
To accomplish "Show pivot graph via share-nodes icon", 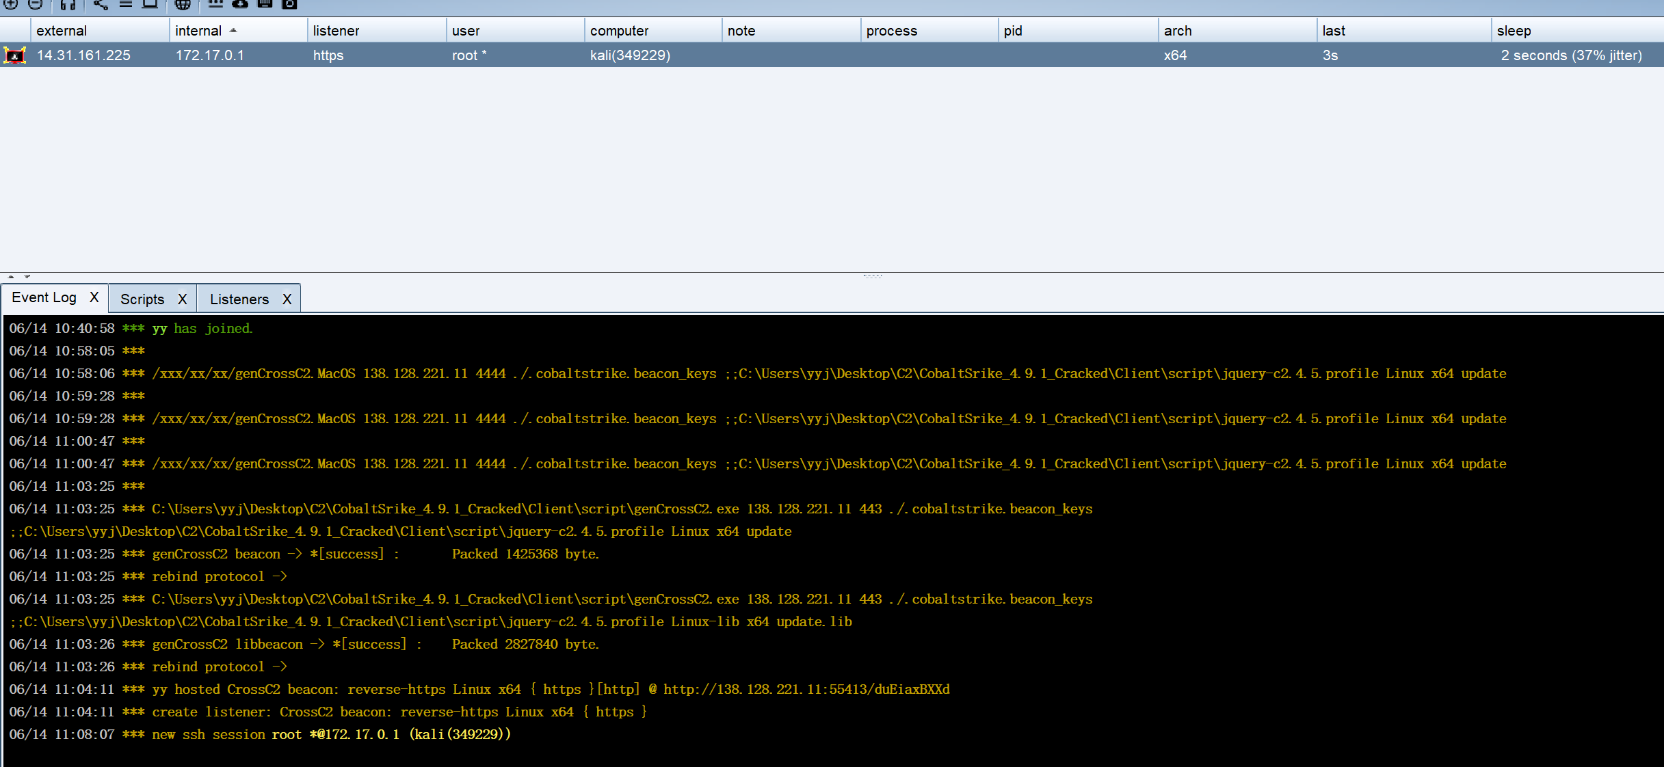I will click(101, 4).
